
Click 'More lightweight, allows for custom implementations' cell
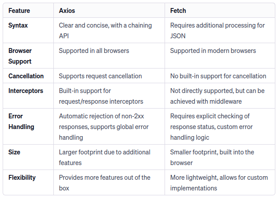coord(219,183)
